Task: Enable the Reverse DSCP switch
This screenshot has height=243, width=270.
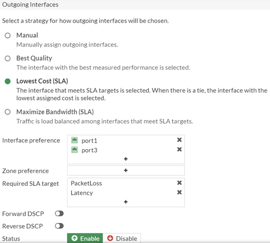Action: 59,226
